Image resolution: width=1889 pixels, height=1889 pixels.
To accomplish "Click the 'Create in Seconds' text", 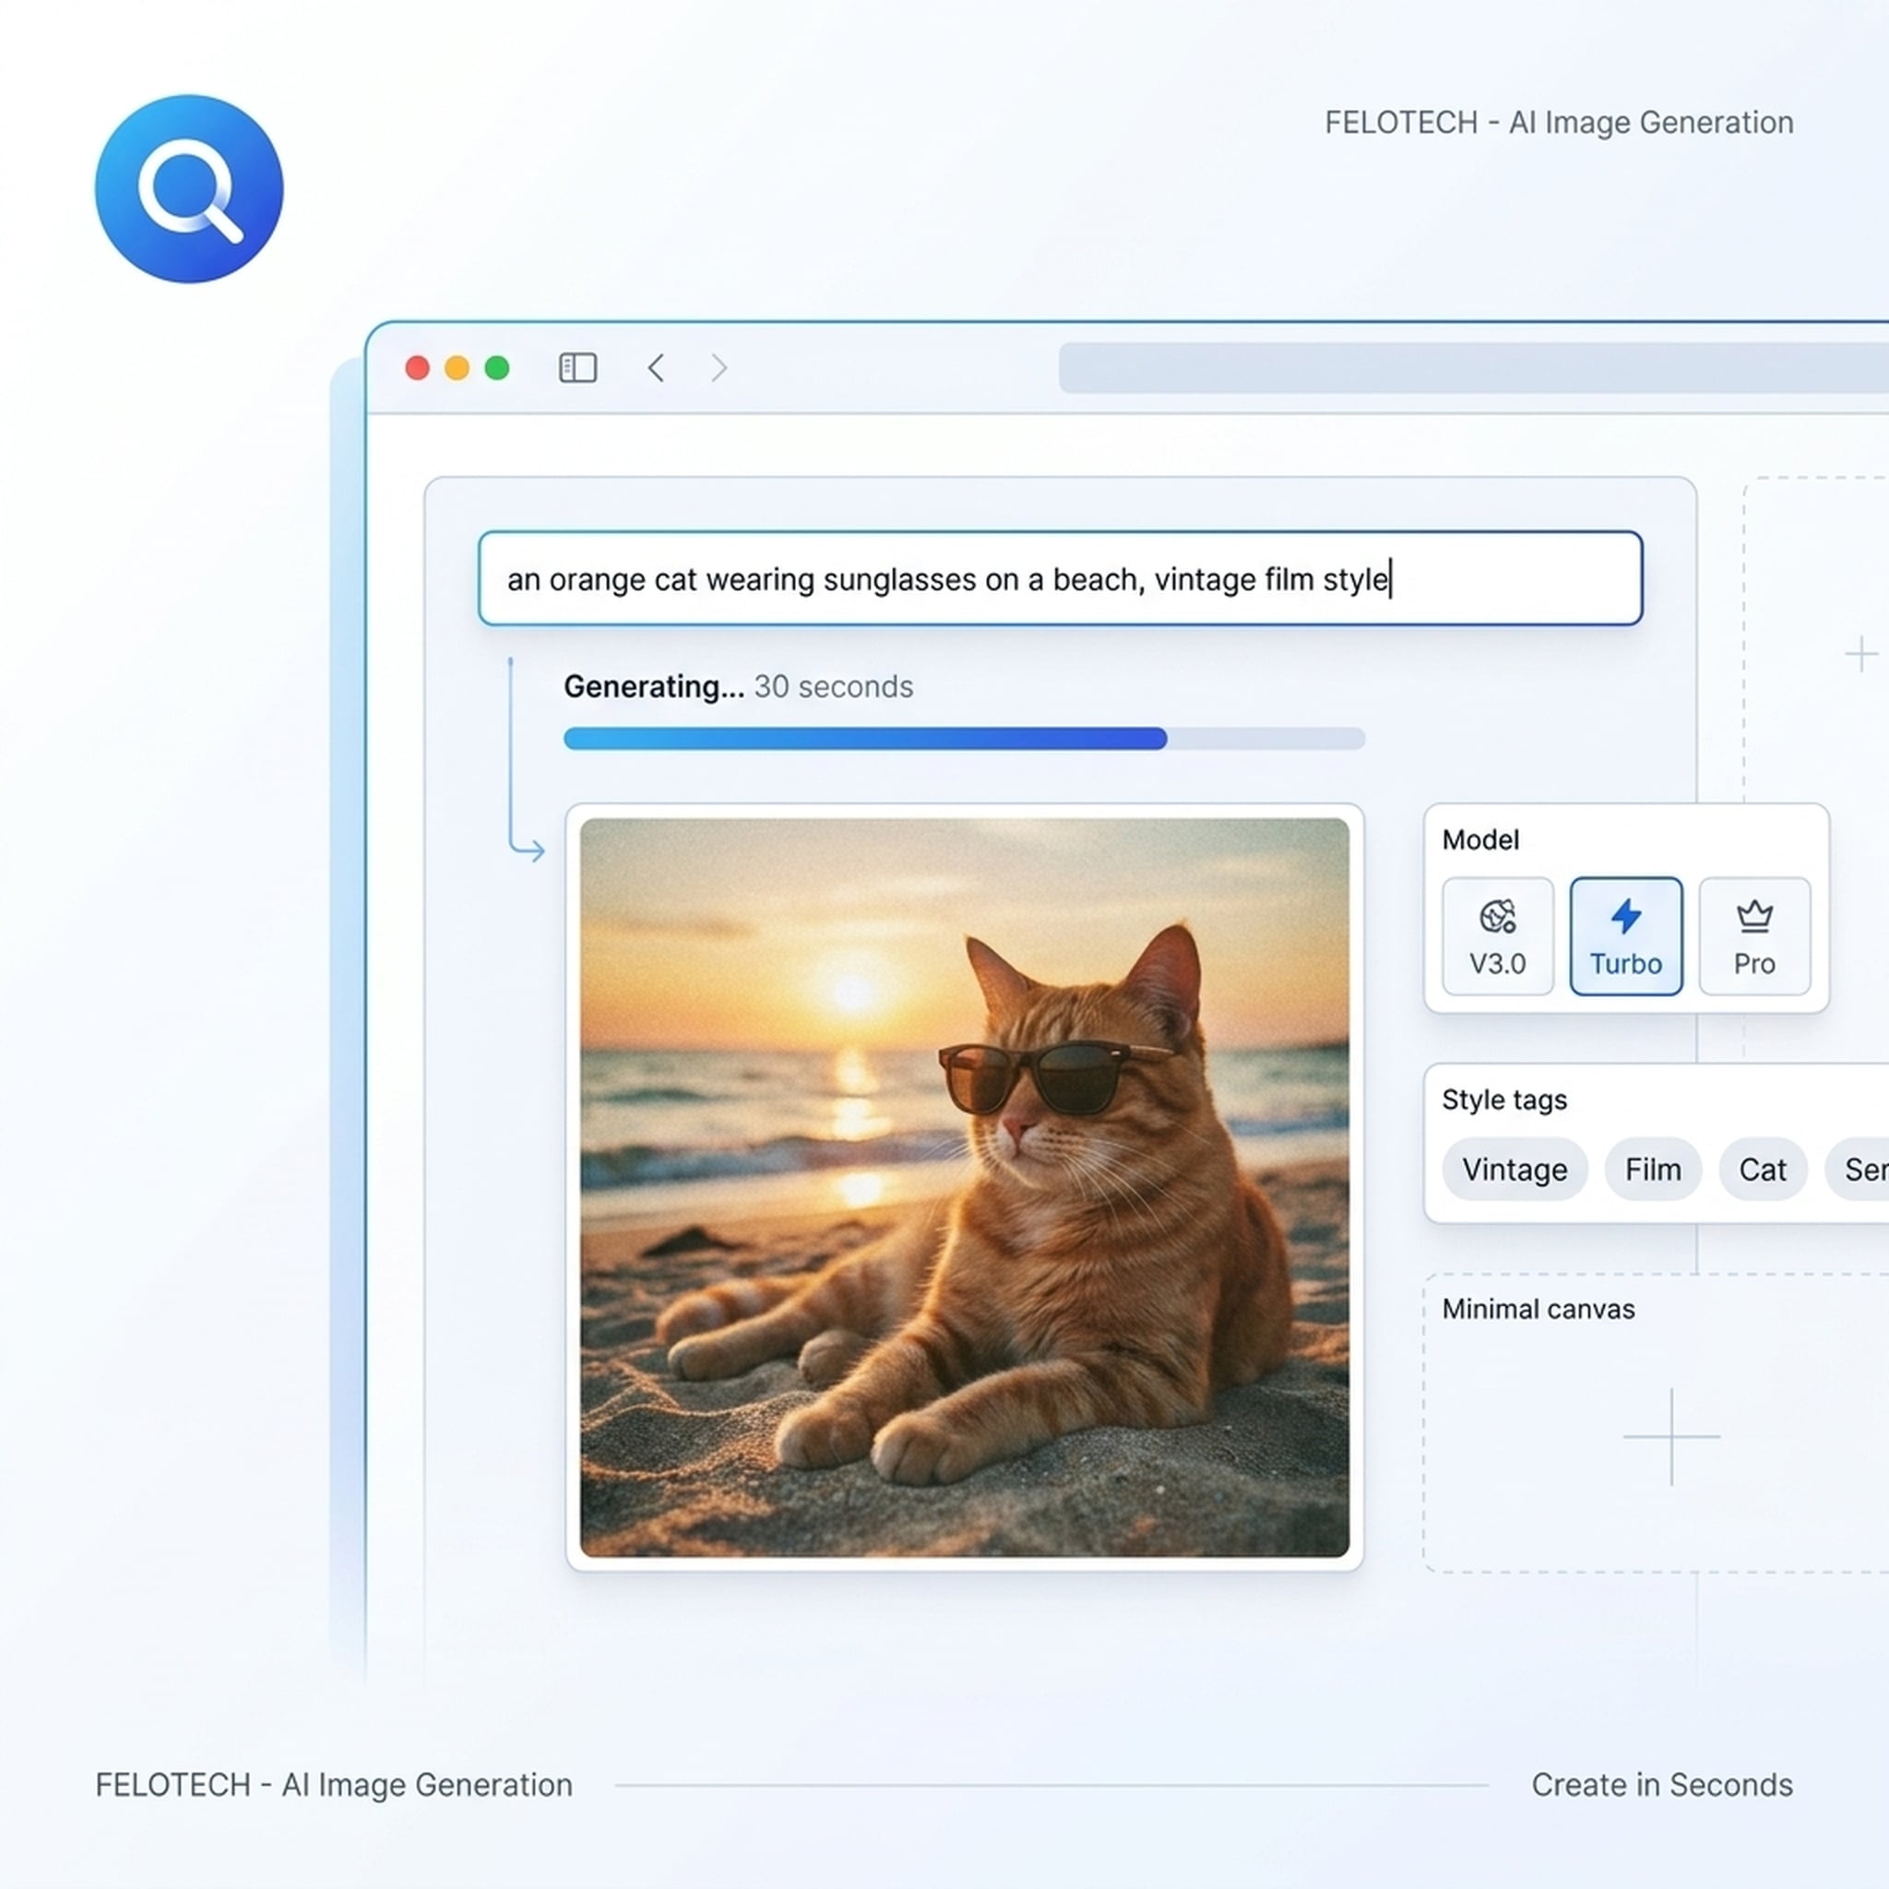I will 1662,1786.
